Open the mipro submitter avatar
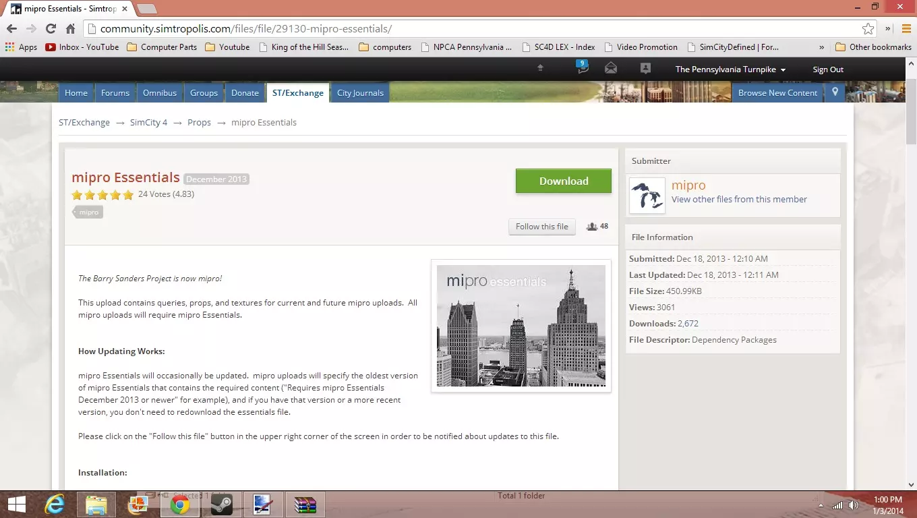Viewport: 917px width, 518px height. (x=647, y=196)
